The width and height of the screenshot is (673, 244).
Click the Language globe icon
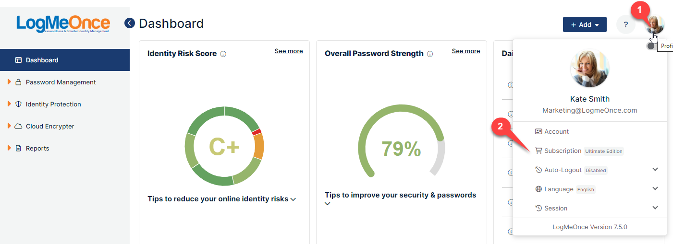538,189
